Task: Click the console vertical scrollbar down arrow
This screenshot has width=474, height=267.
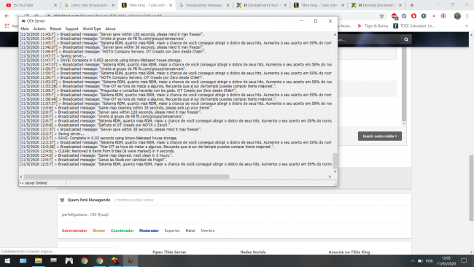Action: coord(335,171)
